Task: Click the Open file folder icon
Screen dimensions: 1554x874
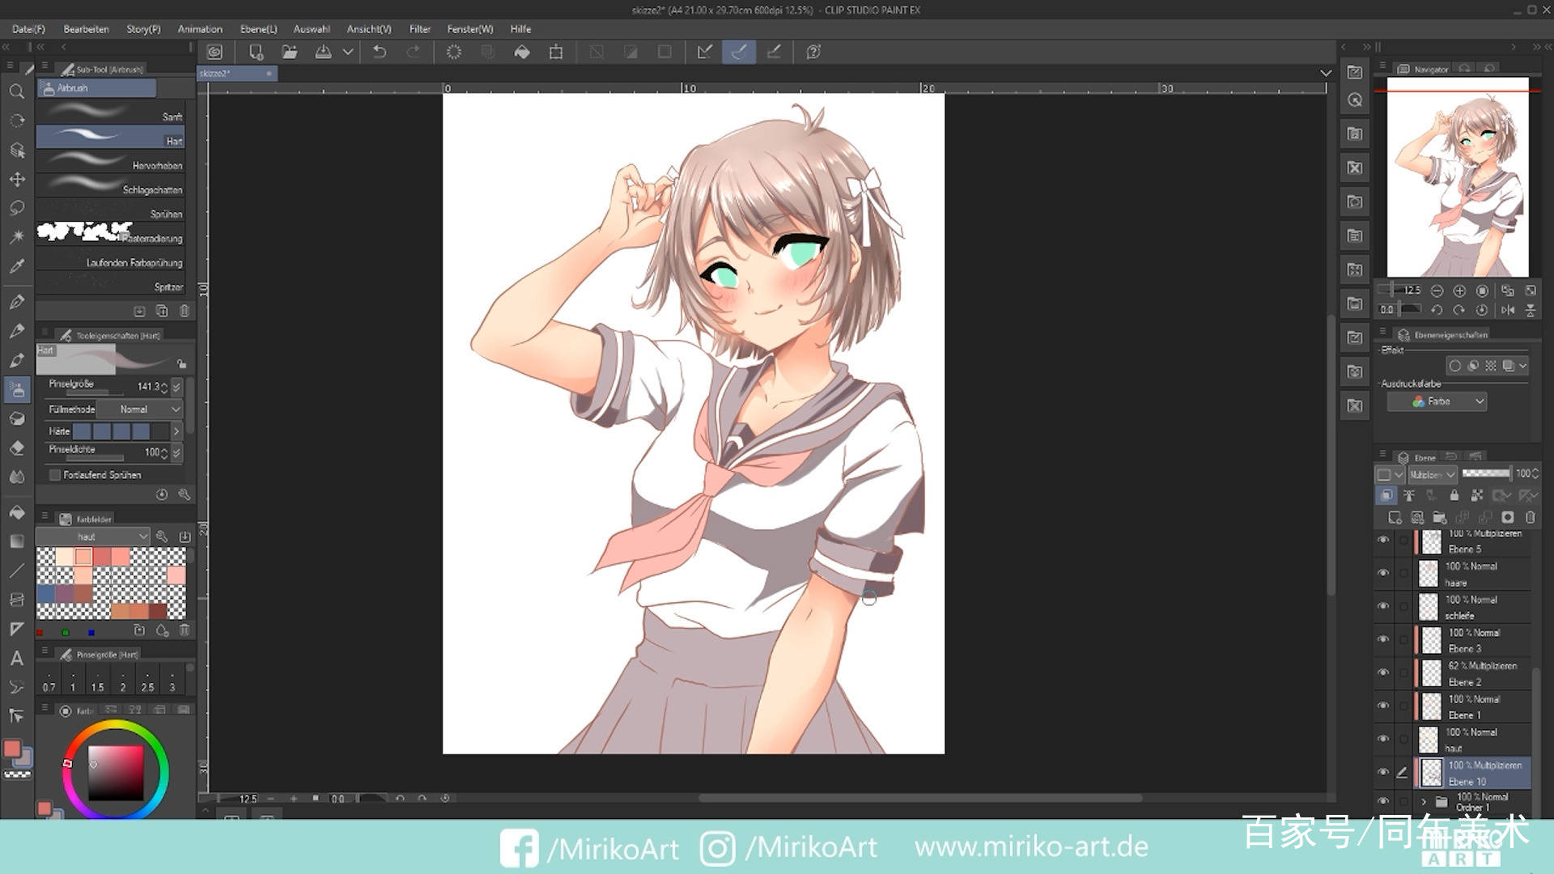Action: 289,52
